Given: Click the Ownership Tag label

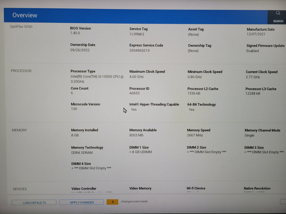Looking at the screenshot, I should point(200,46).
